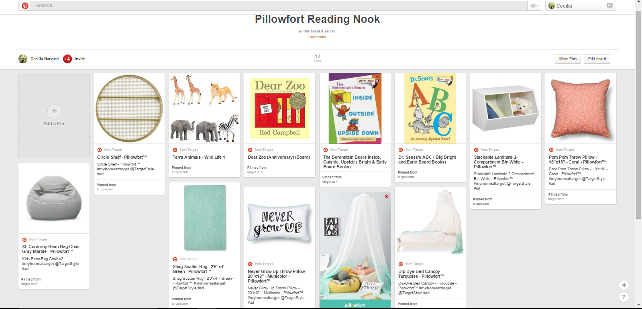642x309 pixels.
Task: Click the Invite collaborators icon
Action: [67, 59]
